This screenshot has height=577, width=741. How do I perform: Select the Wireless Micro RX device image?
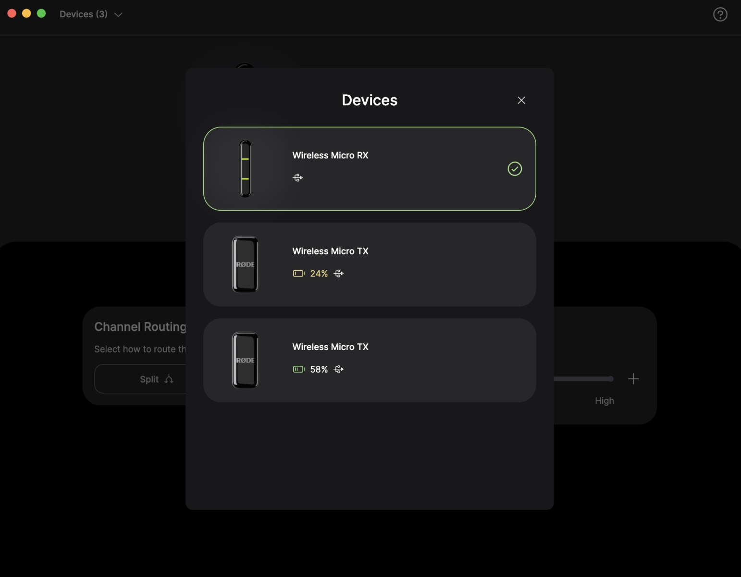tap(246, 169)
